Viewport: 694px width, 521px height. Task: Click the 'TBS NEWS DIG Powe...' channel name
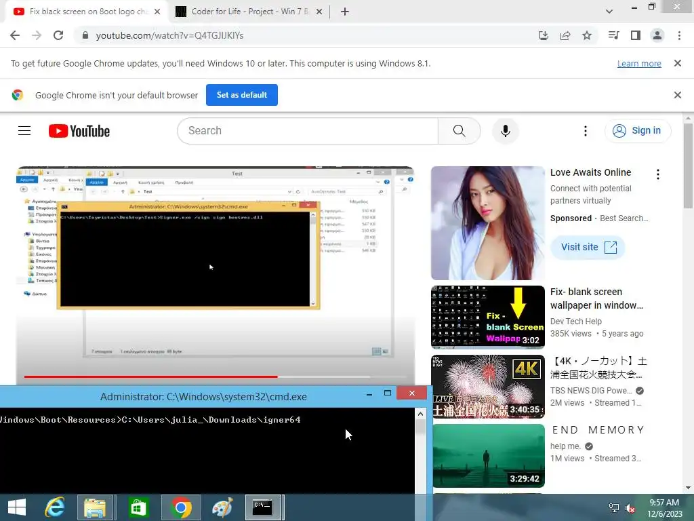click(591, 390)
